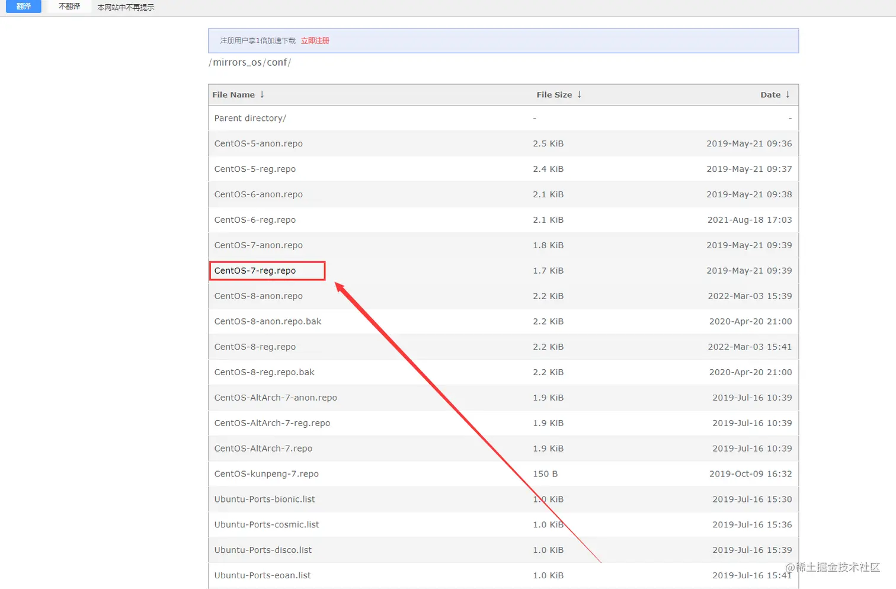
Task: Open CentOS-AltArch-7.repo file
Action: (x=263, y=449)
